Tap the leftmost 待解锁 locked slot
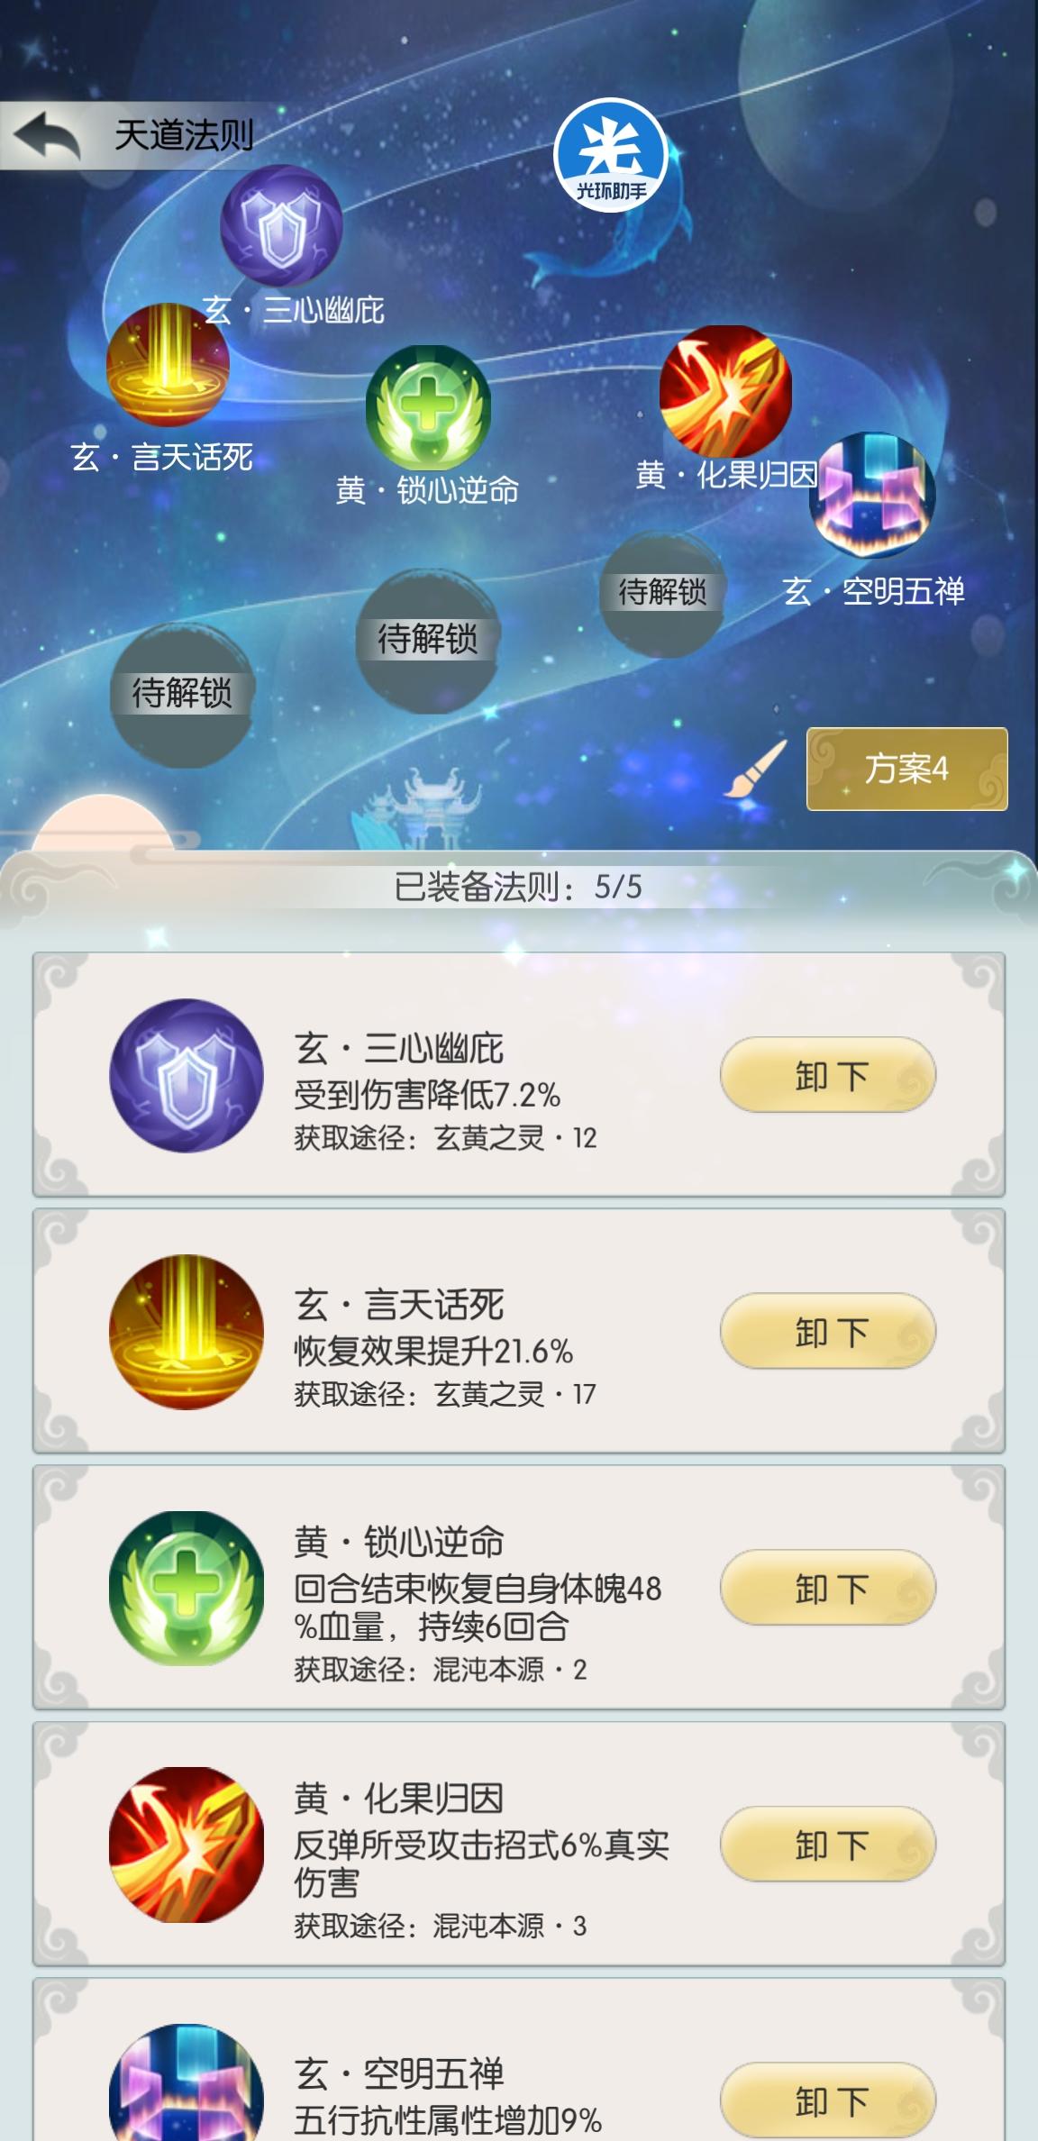Viewport: 1038px width, 2141px height. (x=182, y=695)
